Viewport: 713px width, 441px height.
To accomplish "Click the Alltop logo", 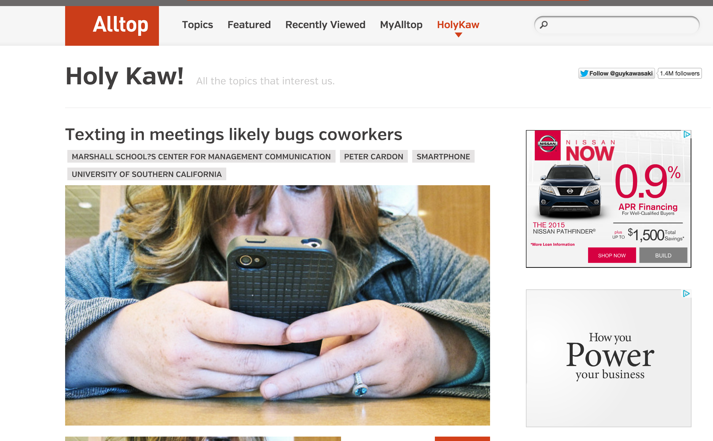I will coord(112,26).
